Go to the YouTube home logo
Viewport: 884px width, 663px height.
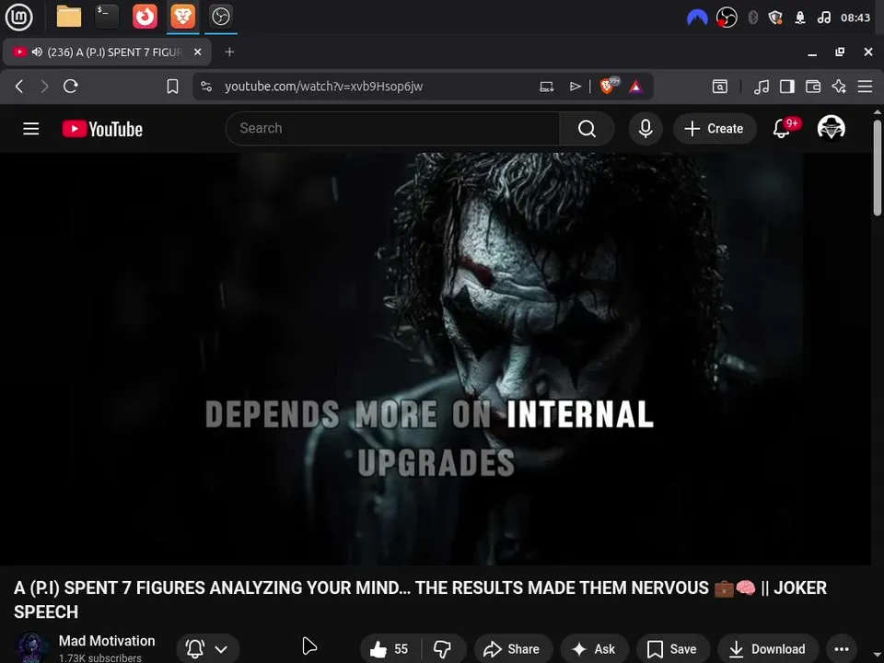[x=102, y=129]
